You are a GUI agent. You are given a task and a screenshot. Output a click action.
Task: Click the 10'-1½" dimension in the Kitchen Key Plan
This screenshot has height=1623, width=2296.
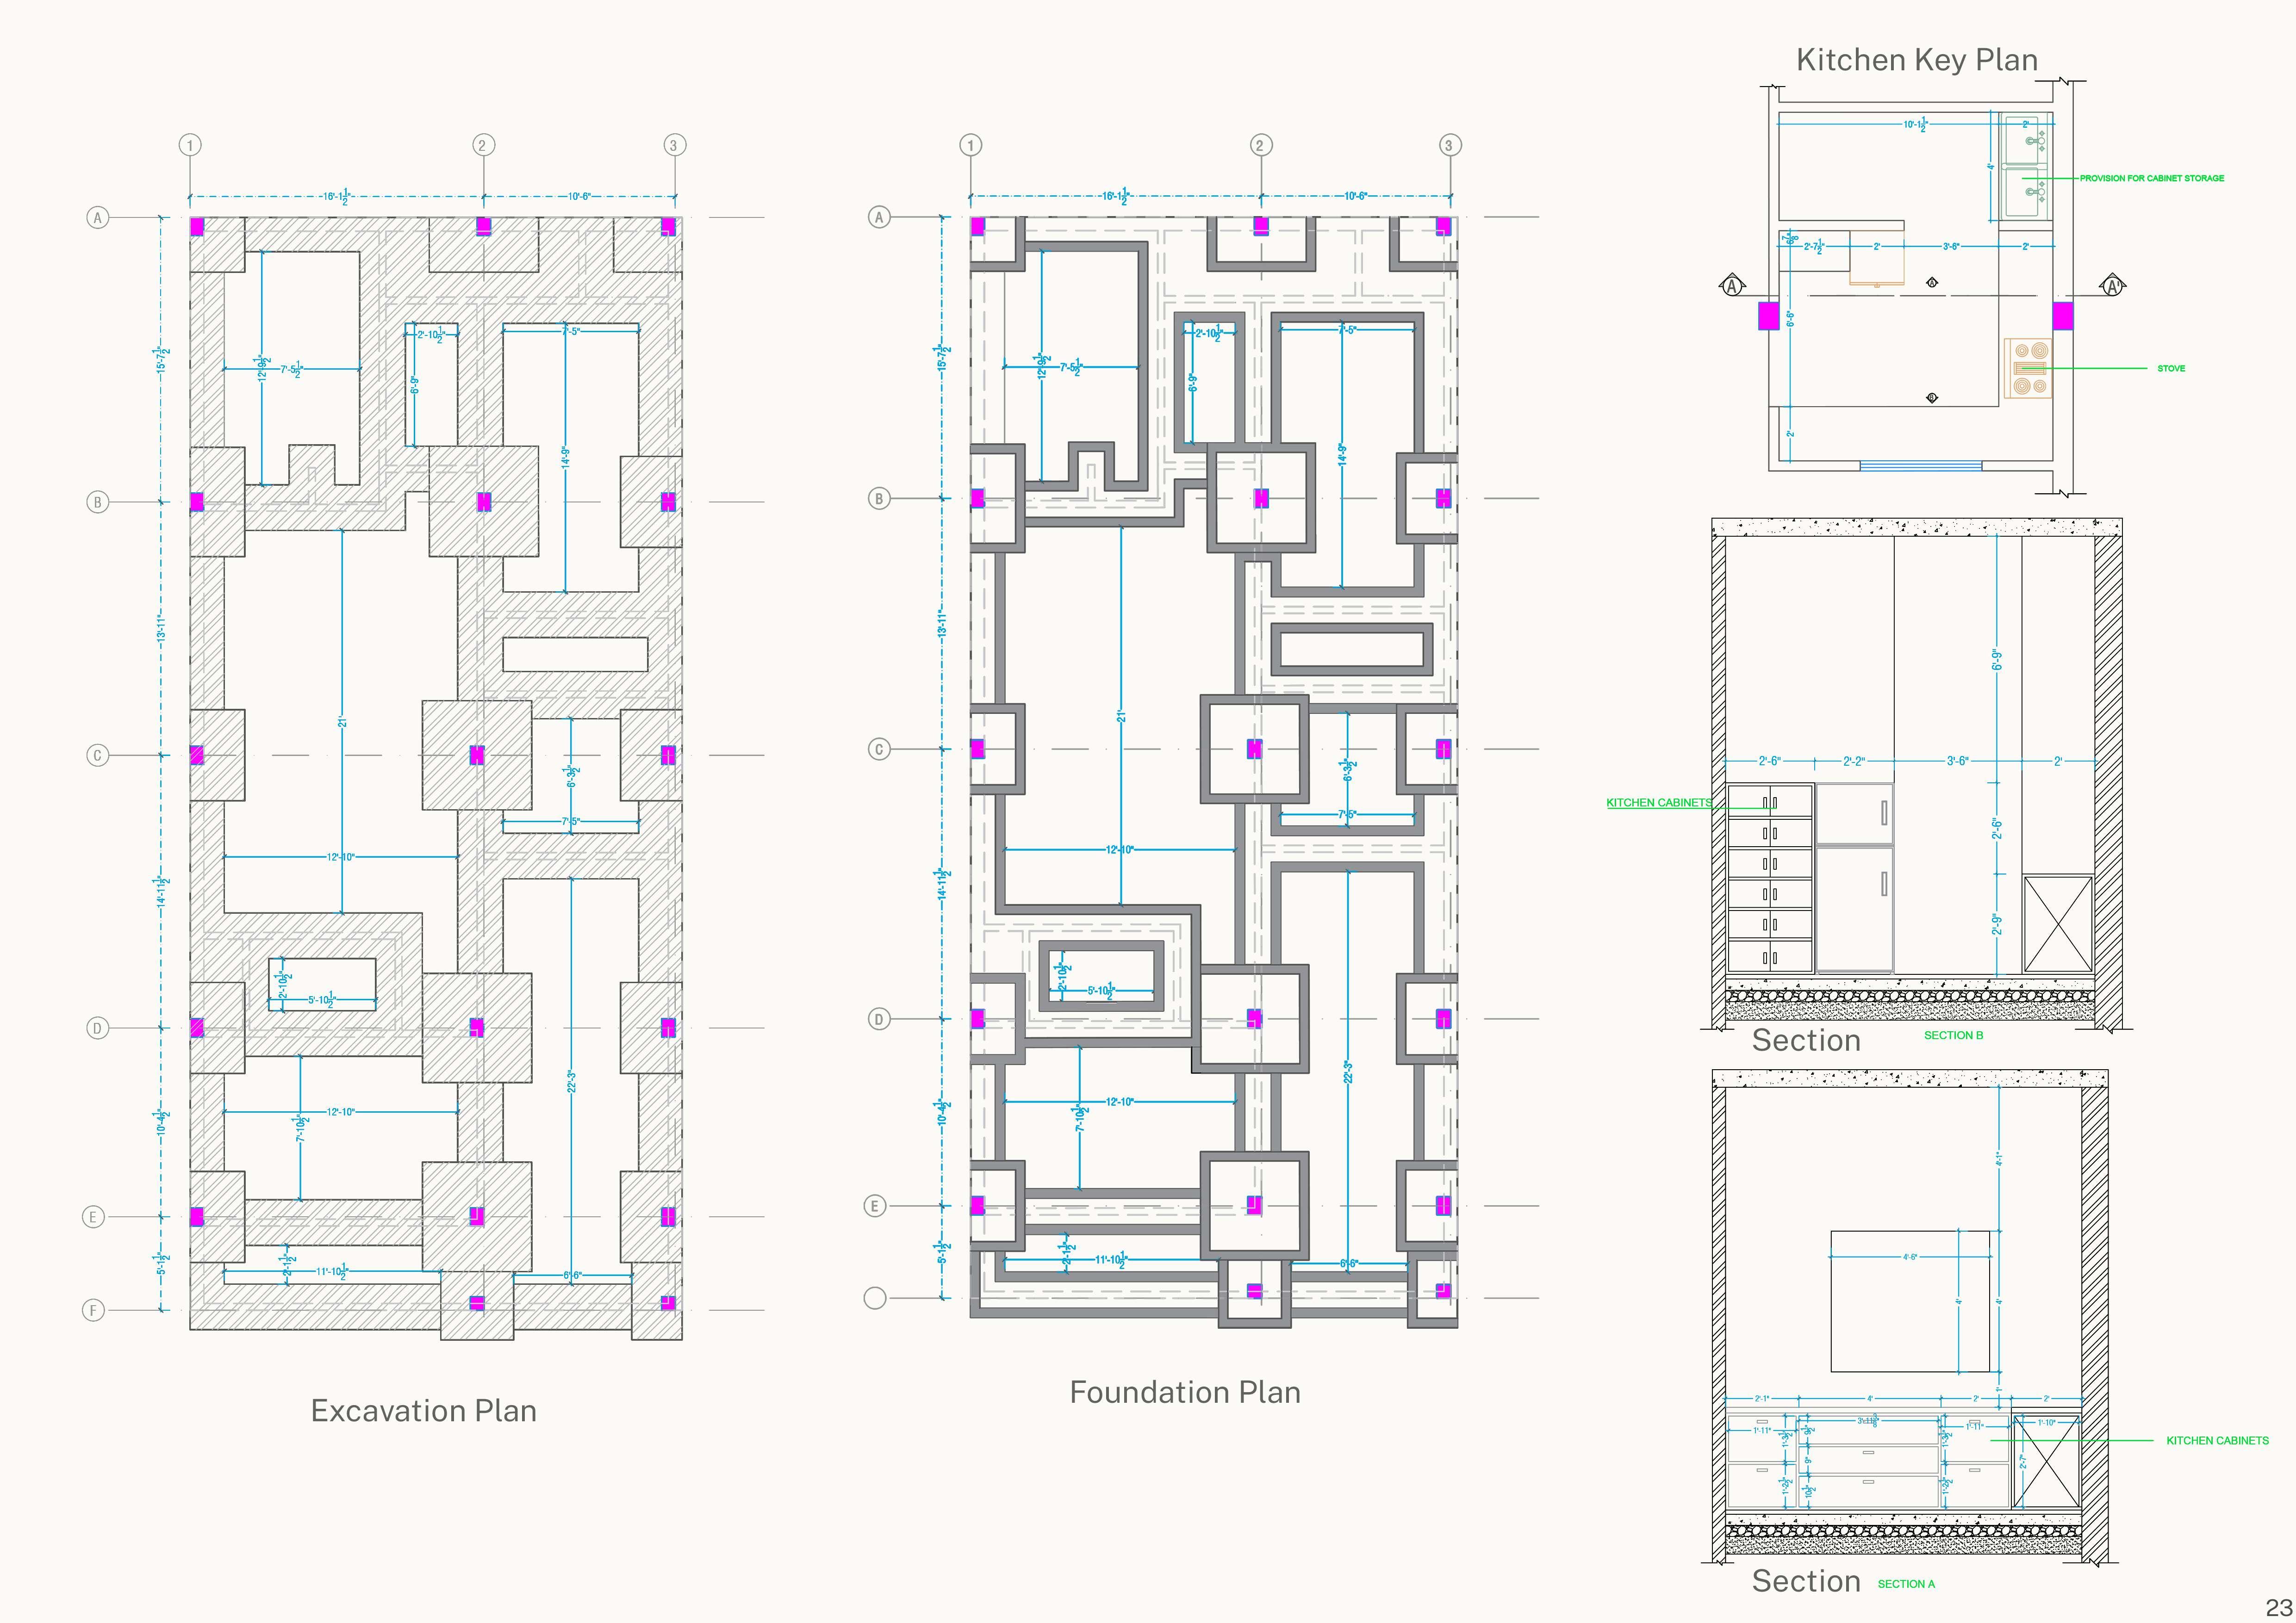pos(1914,125)
